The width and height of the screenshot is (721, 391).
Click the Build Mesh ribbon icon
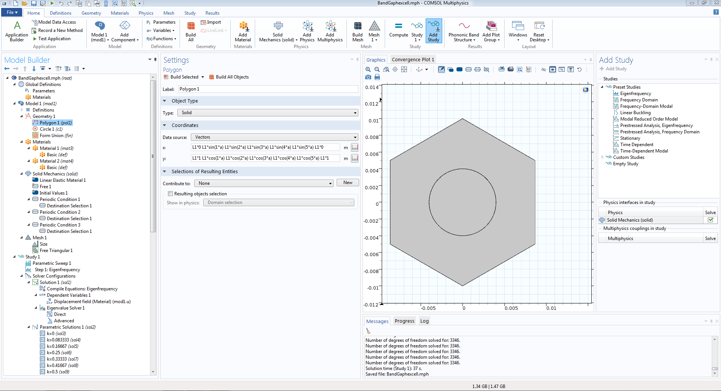[358, 31]
